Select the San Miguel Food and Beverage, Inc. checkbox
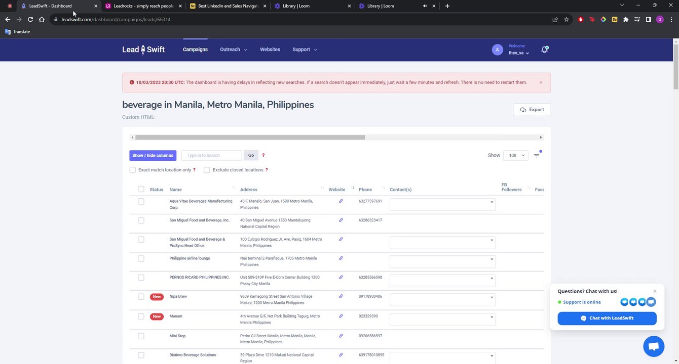679x364 pixels. 141,220
